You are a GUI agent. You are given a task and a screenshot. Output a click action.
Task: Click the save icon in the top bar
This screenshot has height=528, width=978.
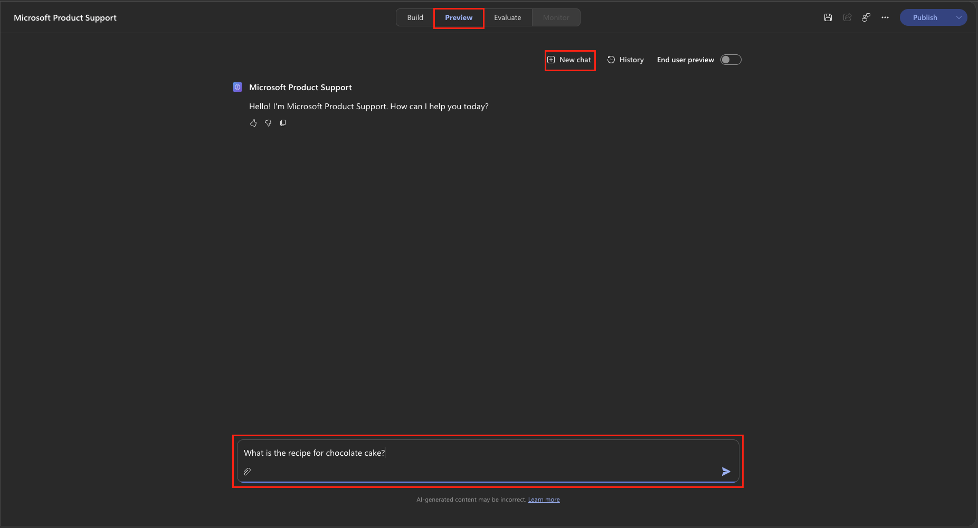point(828,17)
